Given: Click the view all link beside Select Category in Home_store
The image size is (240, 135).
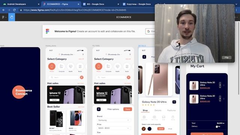Looking at the screenshot, I should click(81, 59).
